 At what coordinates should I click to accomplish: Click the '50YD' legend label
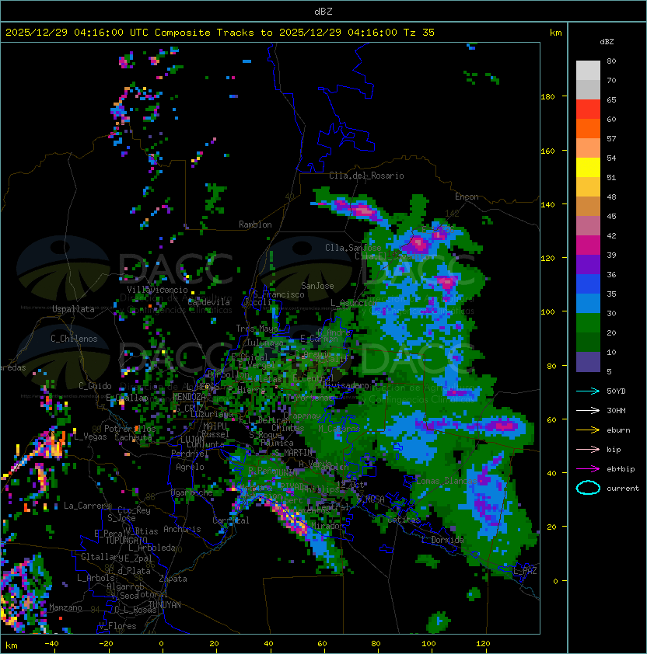pos(616,391)
